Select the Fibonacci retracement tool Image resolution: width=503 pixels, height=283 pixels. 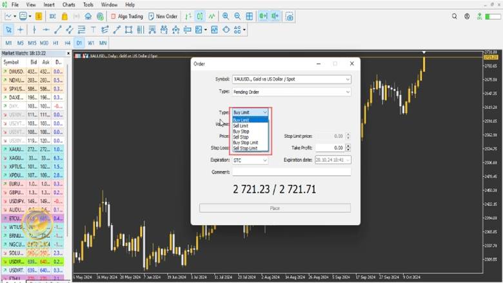pos(81,30)
